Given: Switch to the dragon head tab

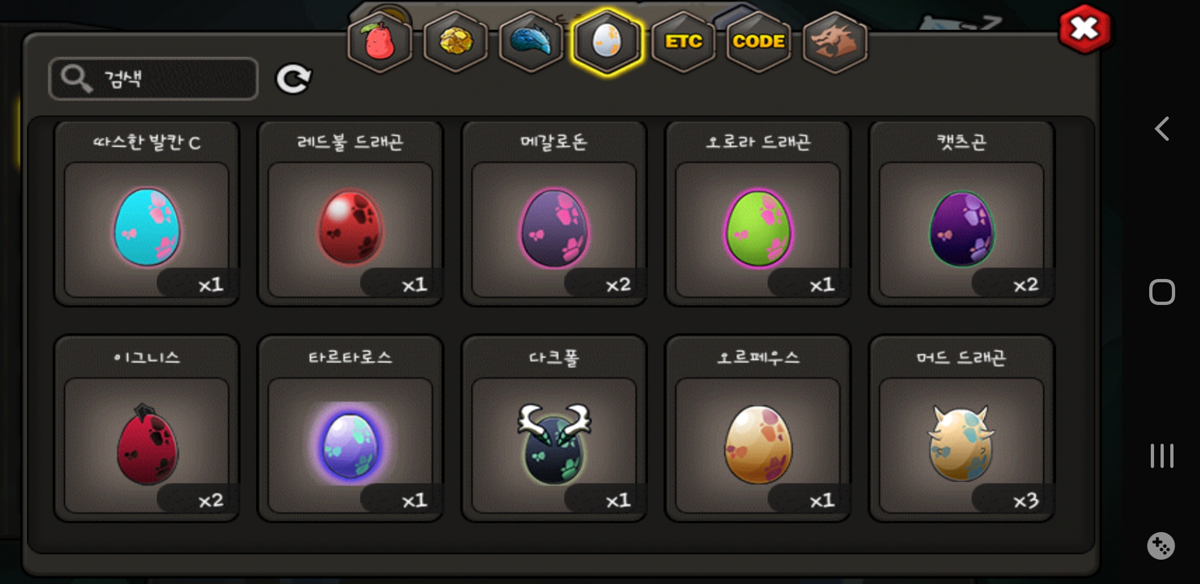Looking at the screenshot, I should (835, 42).
